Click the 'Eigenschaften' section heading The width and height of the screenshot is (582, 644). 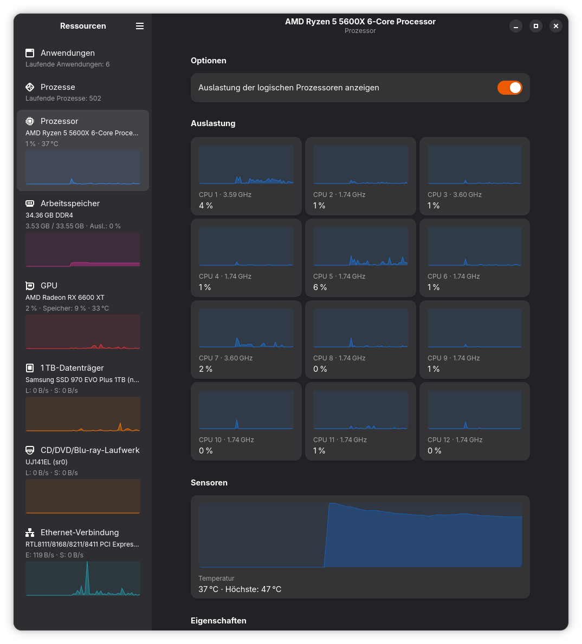(218, 621)
